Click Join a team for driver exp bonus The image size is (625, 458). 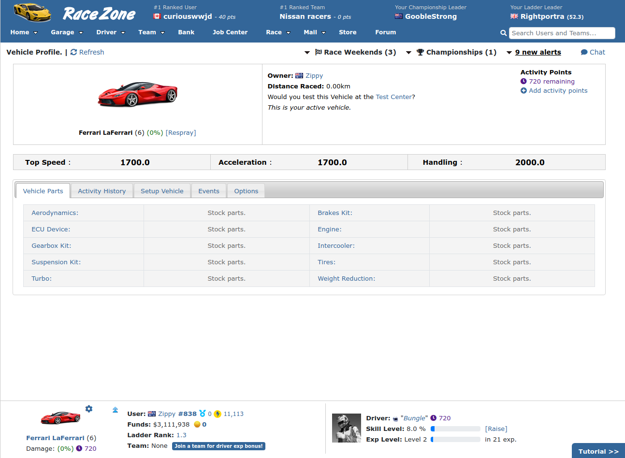pyautogui.click(x=219, y=446)
